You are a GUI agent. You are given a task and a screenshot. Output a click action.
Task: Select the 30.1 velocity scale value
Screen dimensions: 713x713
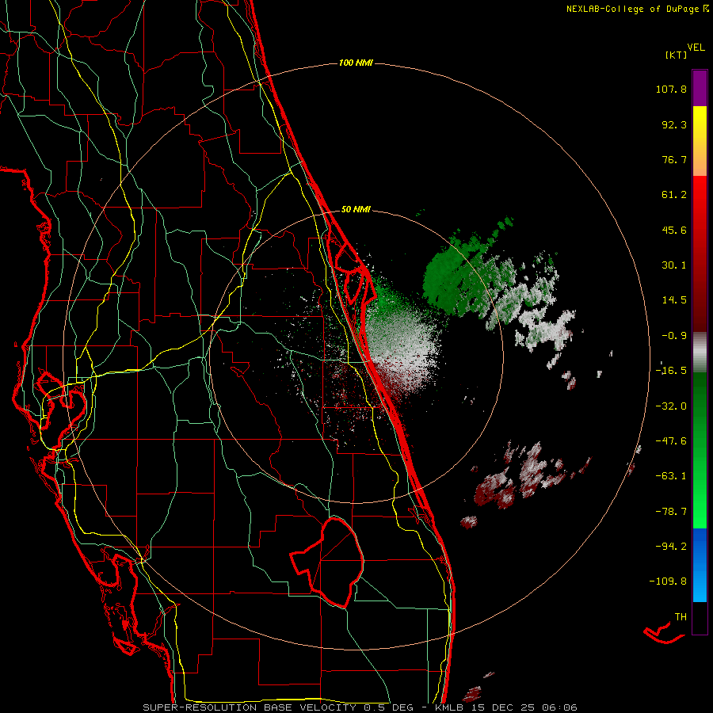[x=674, y=265]
